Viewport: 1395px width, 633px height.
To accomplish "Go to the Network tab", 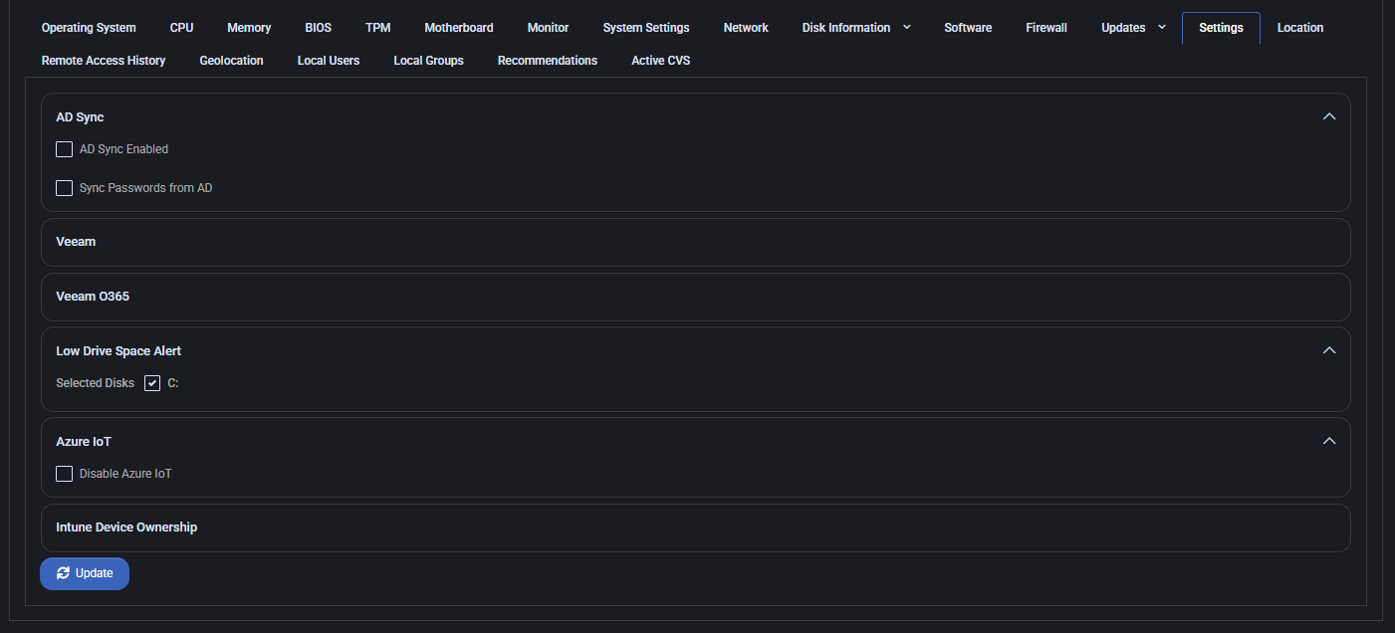I will [x=746, y=28].
